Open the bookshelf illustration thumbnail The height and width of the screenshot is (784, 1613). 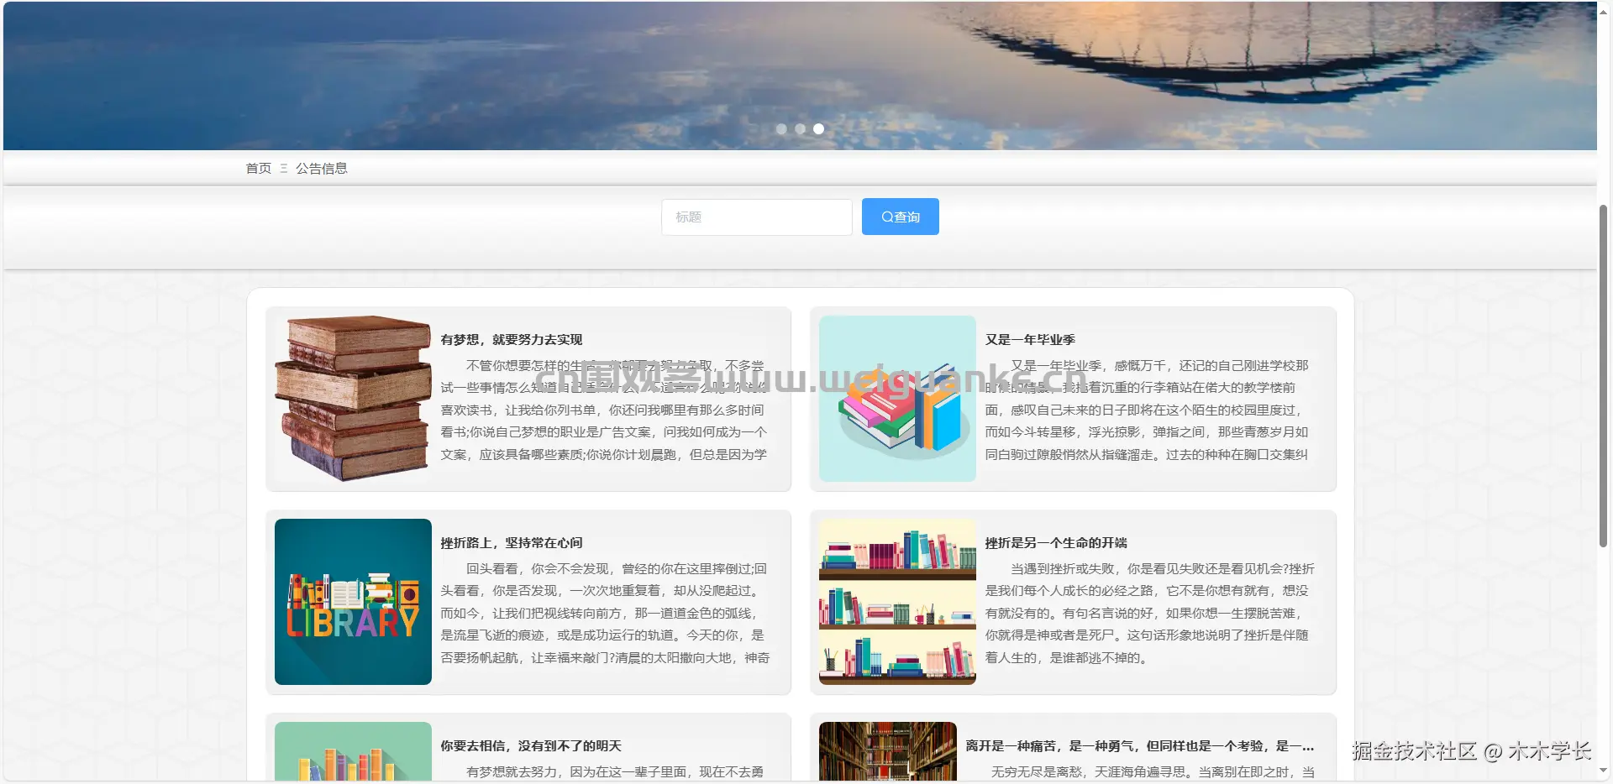(x=897, y=602)
